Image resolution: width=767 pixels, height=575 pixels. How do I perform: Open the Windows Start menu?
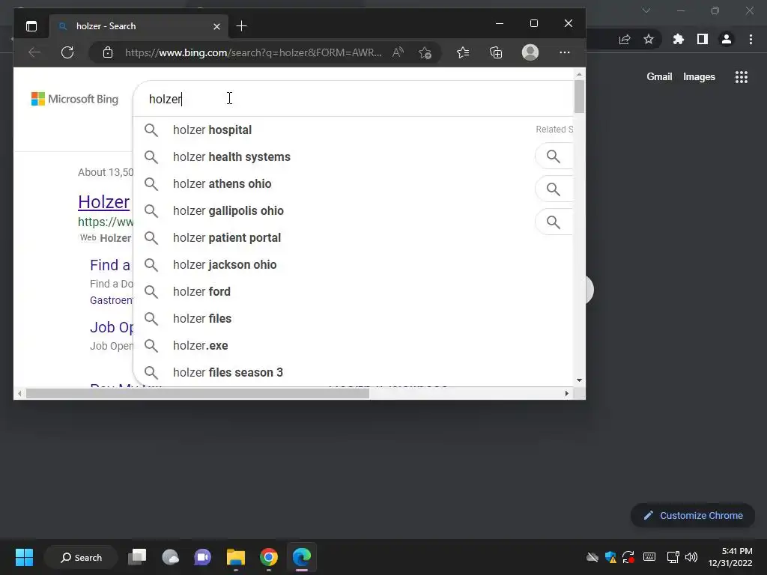(x=24, y=557)
